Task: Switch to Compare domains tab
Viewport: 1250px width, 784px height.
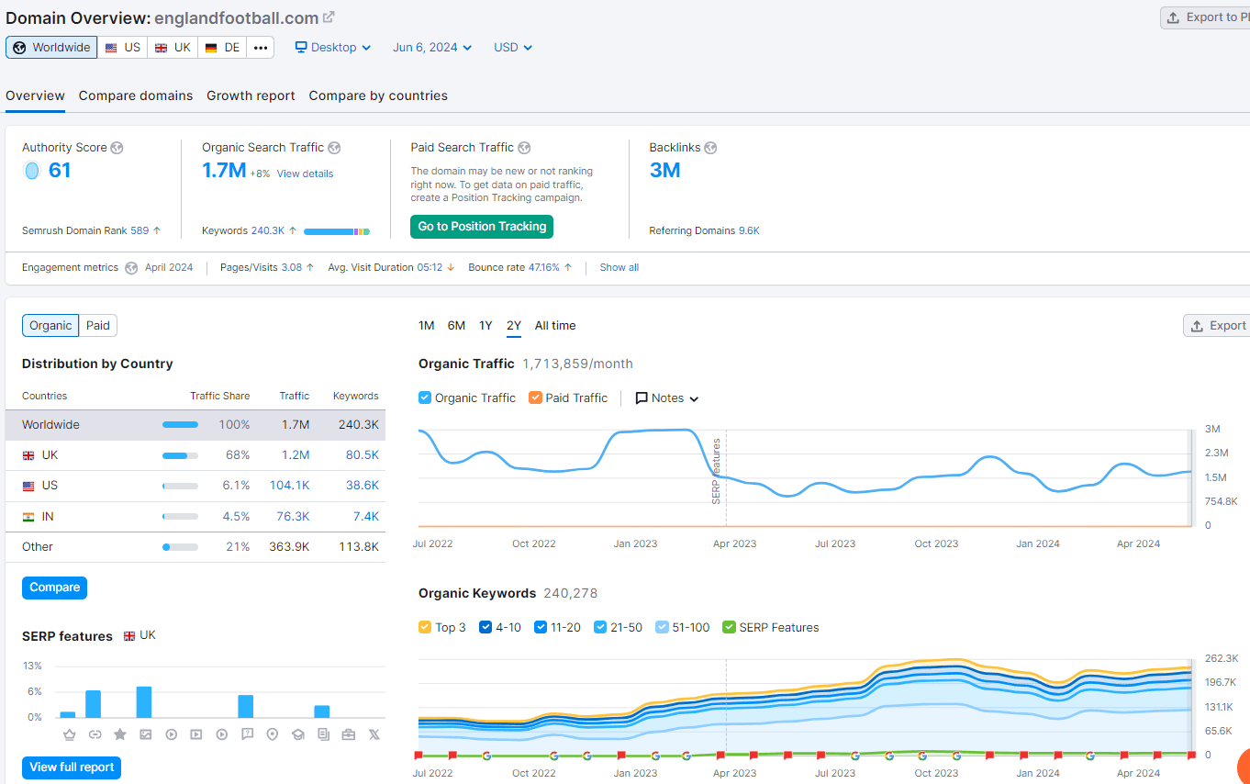Action: click(136, 95)
